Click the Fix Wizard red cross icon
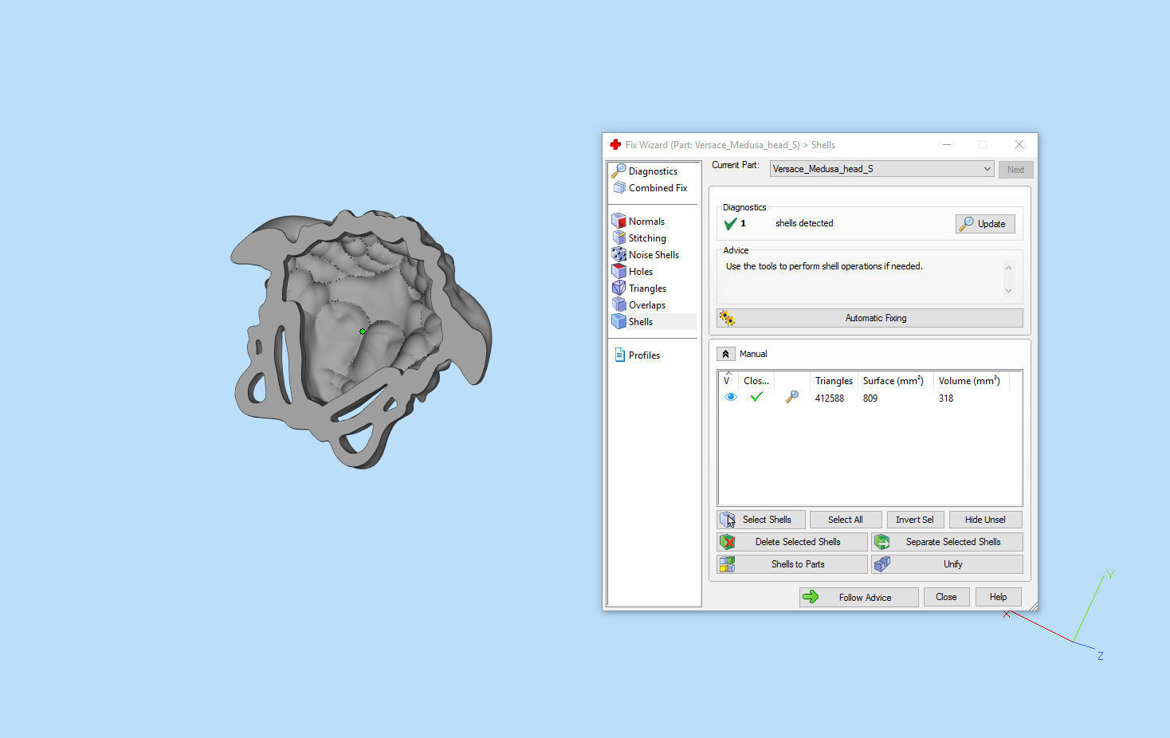Image resolution: width=1170 pixels, height=738 pixels. pyautogui.click(x=614, y=144)
